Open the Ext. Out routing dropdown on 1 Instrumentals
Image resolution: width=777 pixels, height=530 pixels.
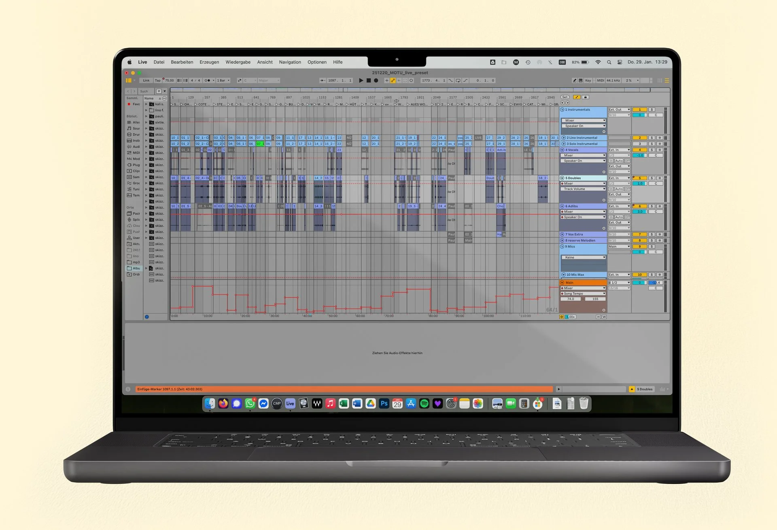[x=619, y=109]
